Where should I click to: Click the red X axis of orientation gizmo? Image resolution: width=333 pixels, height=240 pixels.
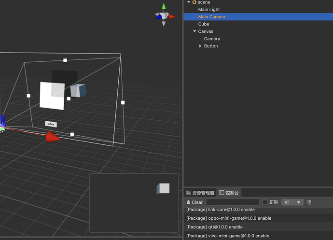tap(172, 16)
